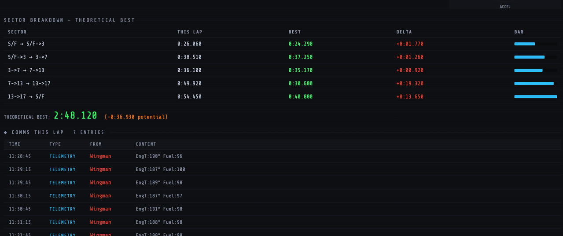Select comms entry at 11:29:45
563x236 pixels.
[282, 183]
